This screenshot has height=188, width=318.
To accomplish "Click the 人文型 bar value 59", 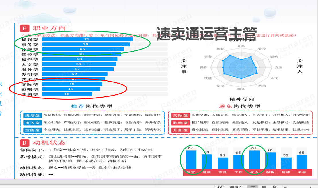I will click(79, 64).
